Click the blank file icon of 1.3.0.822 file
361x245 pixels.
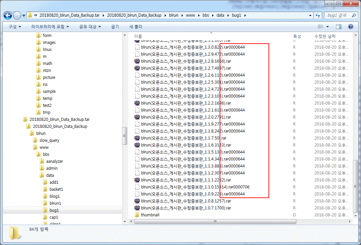137,47
